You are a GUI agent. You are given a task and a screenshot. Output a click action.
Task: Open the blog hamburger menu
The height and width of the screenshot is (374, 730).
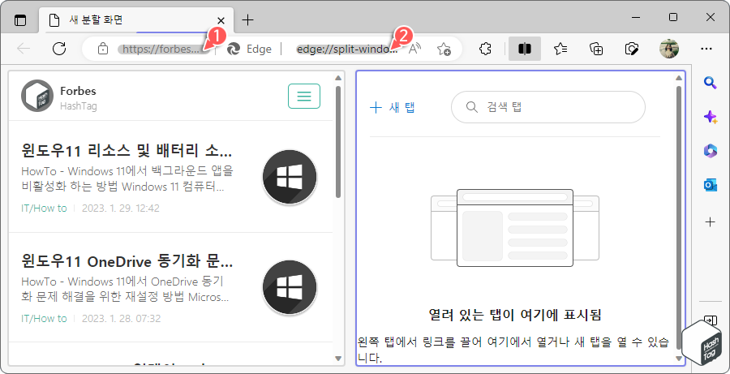click(304, 96)
